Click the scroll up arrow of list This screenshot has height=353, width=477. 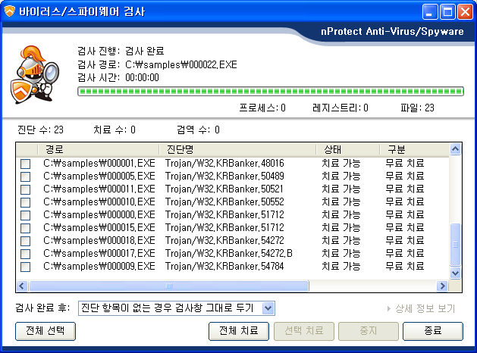pyautogui.click(x=455, y=149)
